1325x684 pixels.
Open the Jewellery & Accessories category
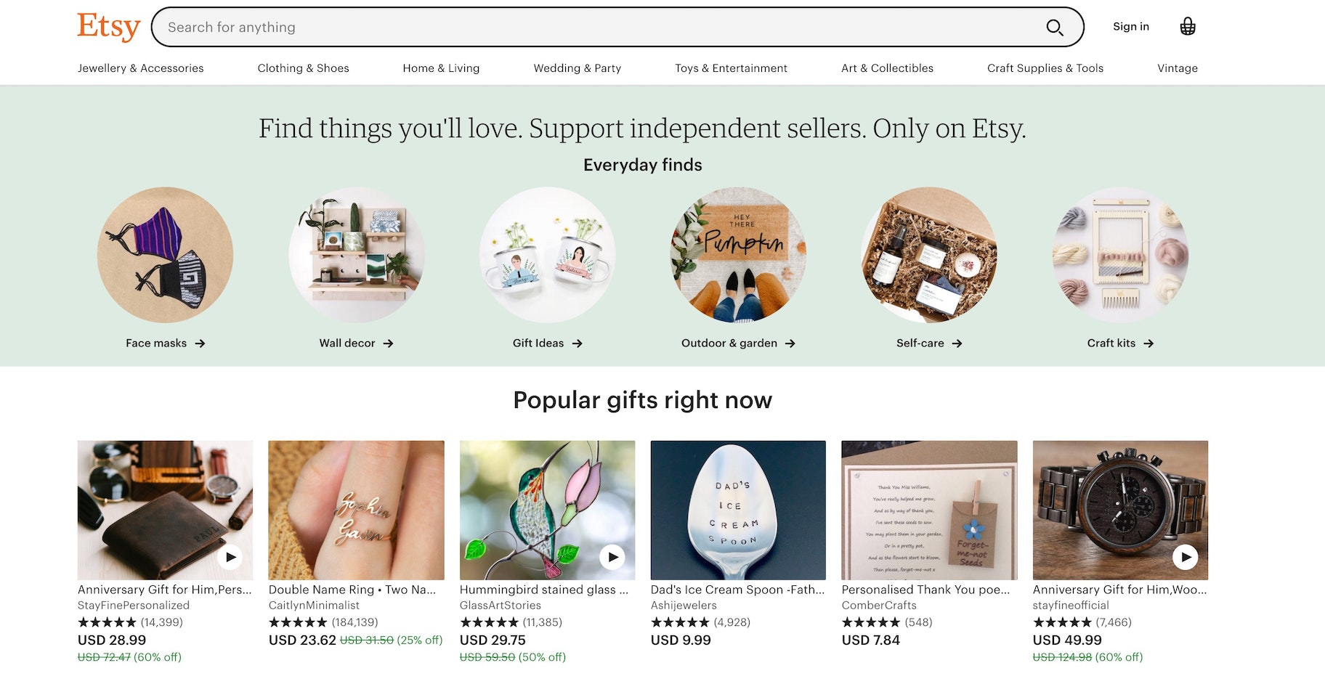pyautogui.click(x=141, y=68)
